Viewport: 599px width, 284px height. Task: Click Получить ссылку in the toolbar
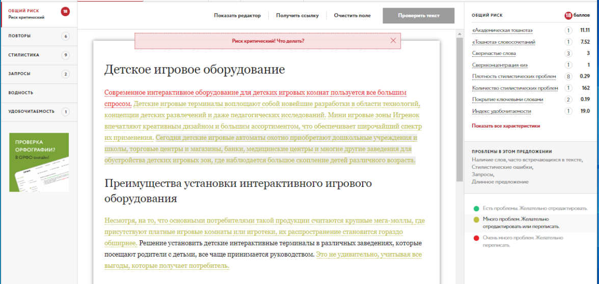[297, 16]
